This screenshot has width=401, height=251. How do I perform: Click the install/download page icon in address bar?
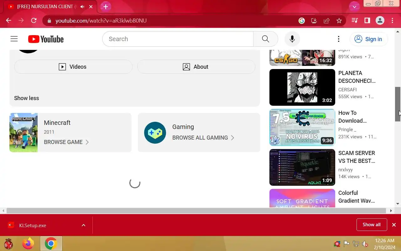tap(314, 20)
